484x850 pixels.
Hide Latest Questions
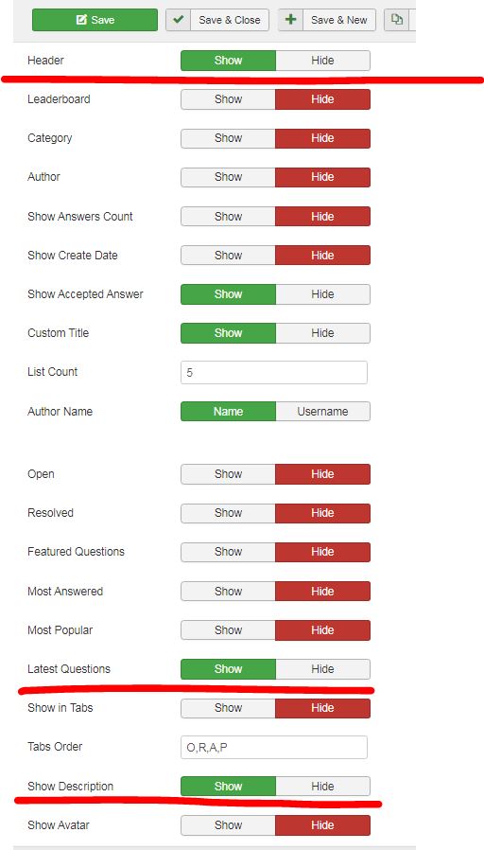click(322, 669)
